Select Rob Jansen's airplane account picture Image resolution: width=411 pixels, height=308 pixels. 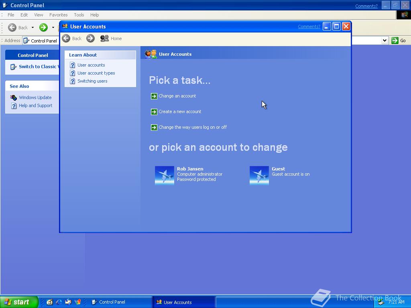pyautogui.click(x=164, y=176)
